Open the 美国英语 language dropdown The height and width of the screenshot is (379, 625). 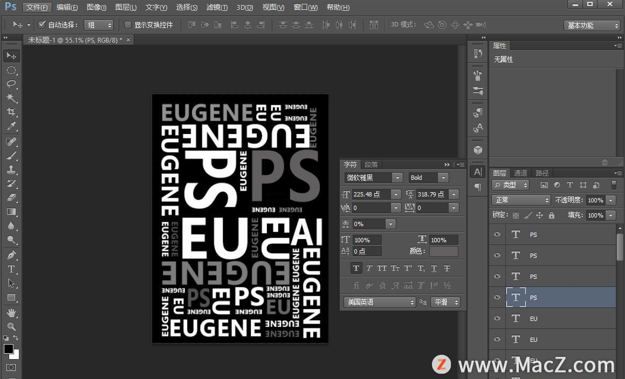click(380, 302)
